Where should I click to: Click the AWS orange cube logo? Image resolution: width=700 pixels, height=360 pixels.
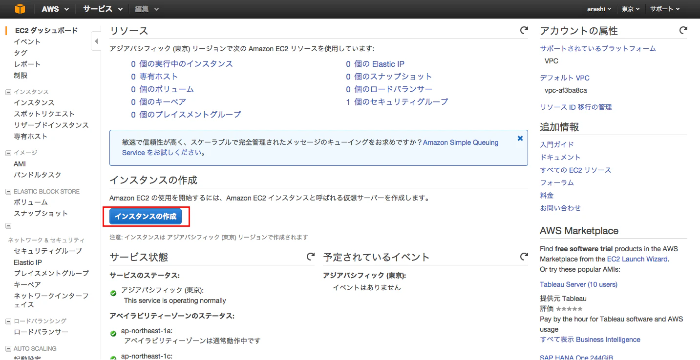coord(20,9)
